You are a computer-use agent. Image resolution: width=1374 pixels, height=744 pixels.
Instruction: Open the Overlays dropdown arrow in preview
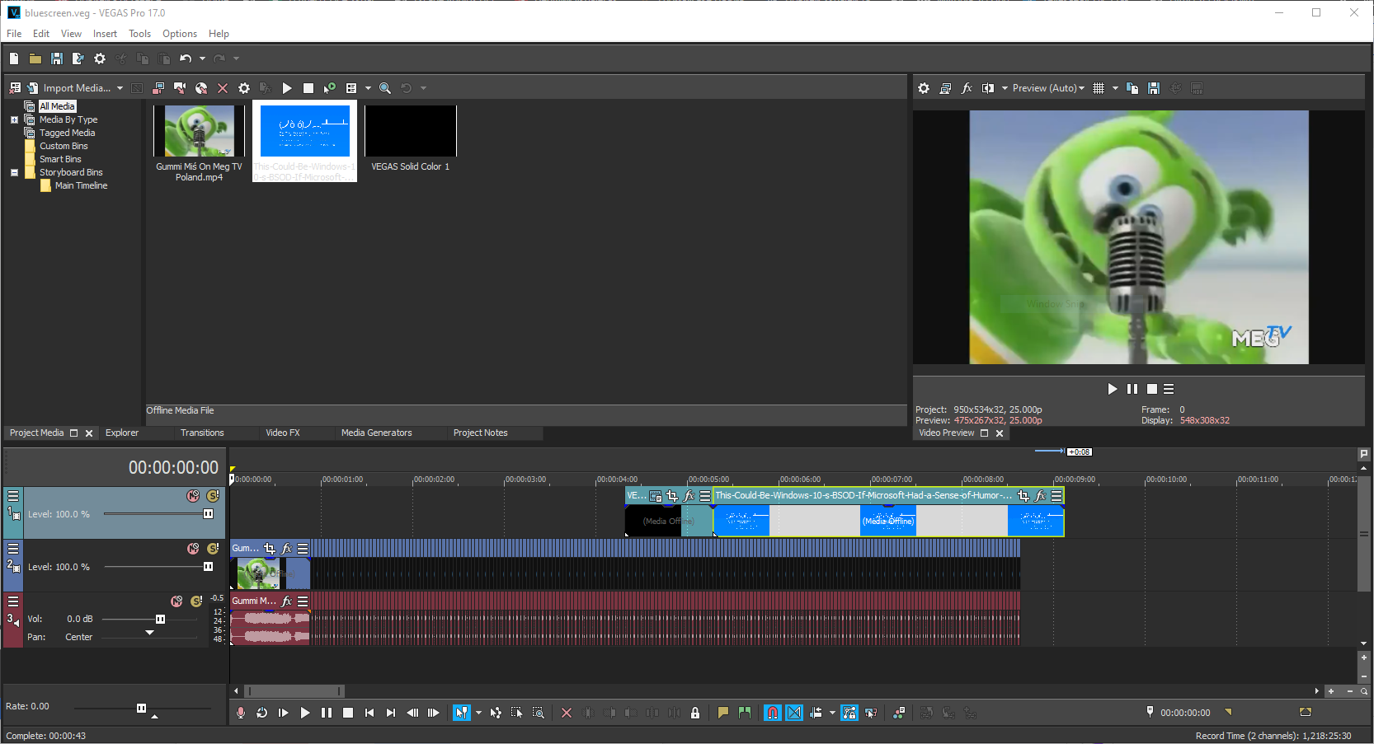[x=1115, y=88]
